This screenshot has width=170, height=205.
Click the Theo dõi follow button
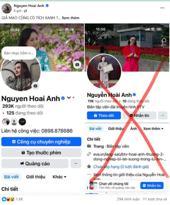(104, 115)
